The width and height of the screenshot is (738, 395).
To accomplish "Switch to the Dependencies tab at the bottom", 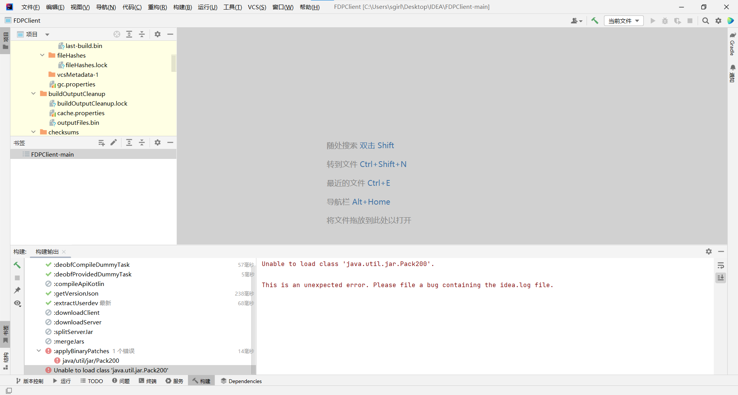I will 241,381.
